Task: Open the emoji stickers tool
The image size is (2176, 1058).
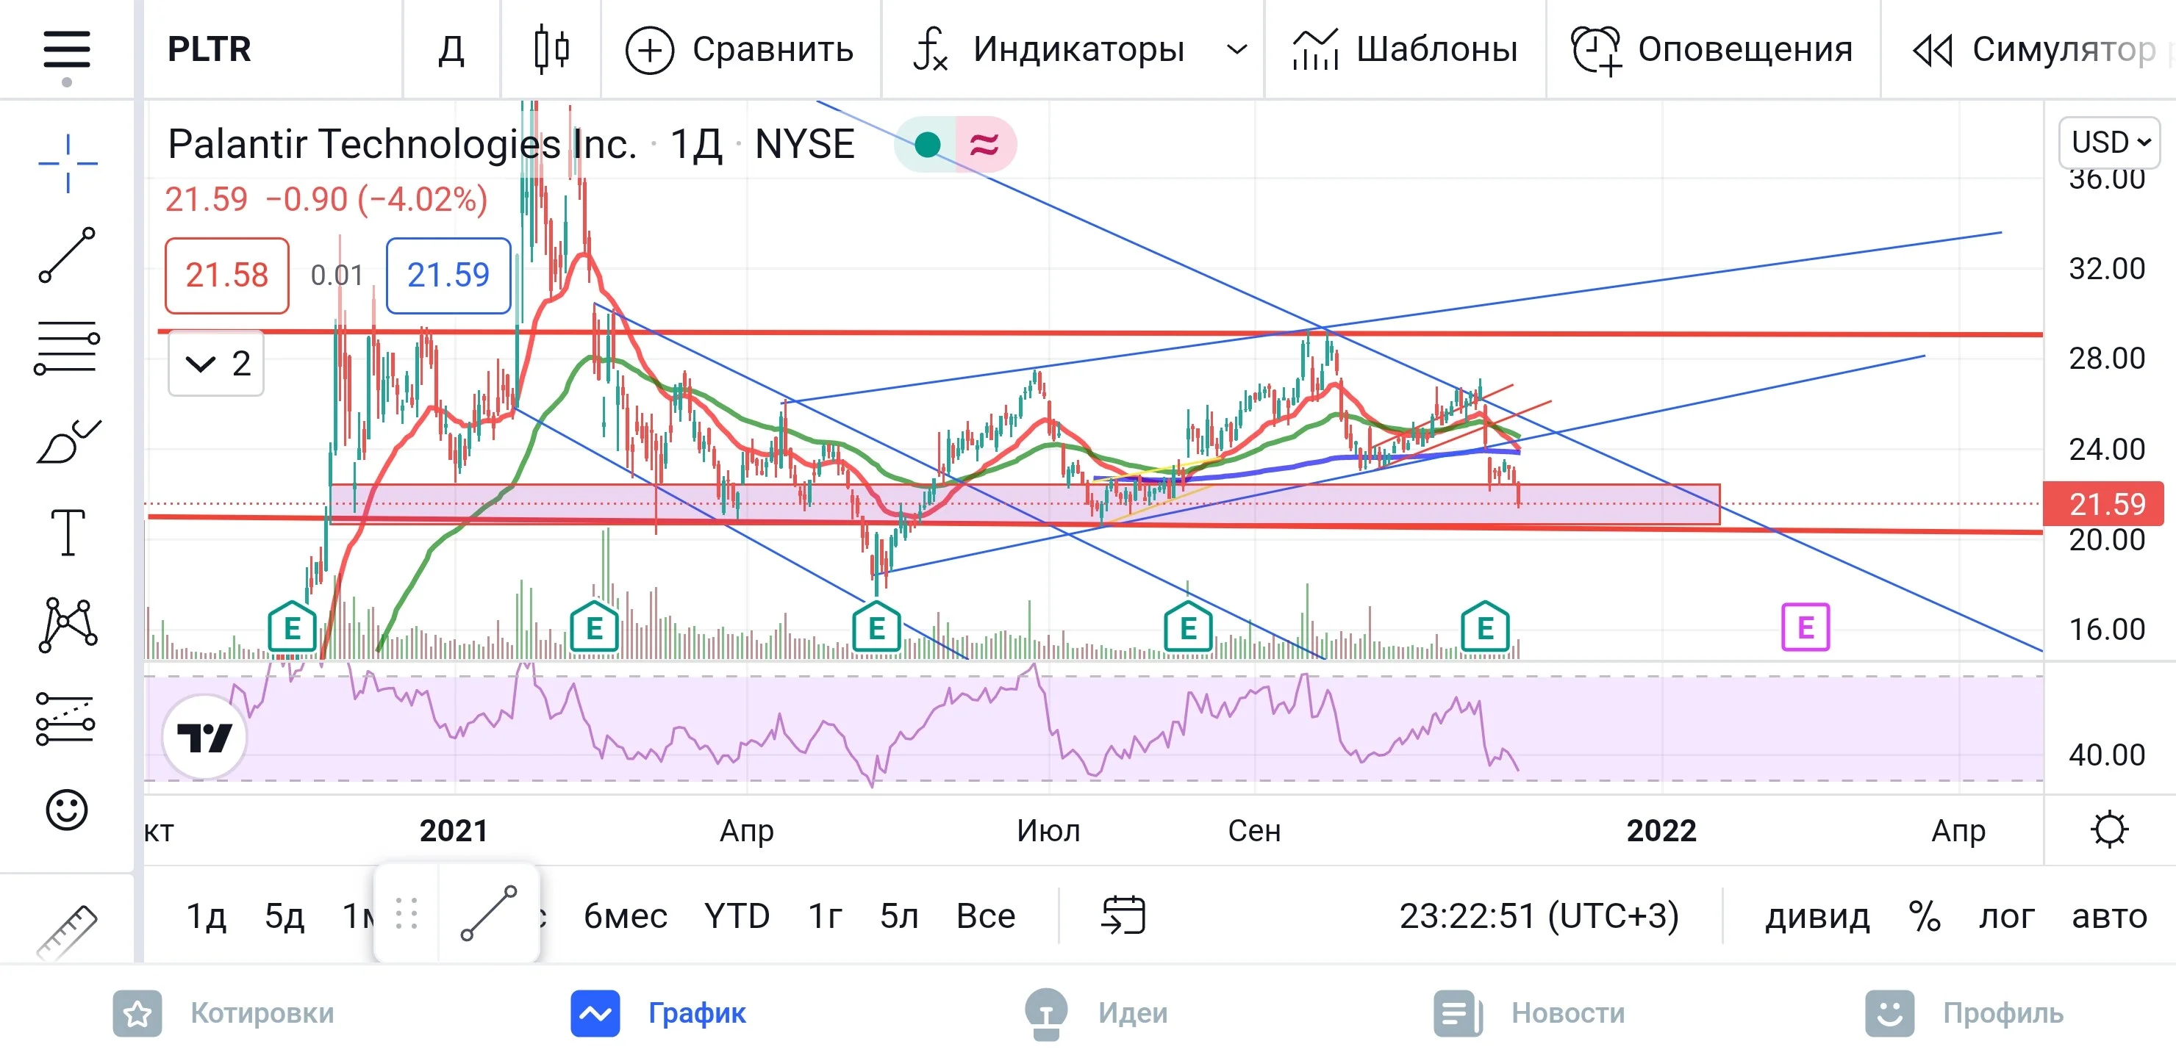Action: (x=67, y=810)
